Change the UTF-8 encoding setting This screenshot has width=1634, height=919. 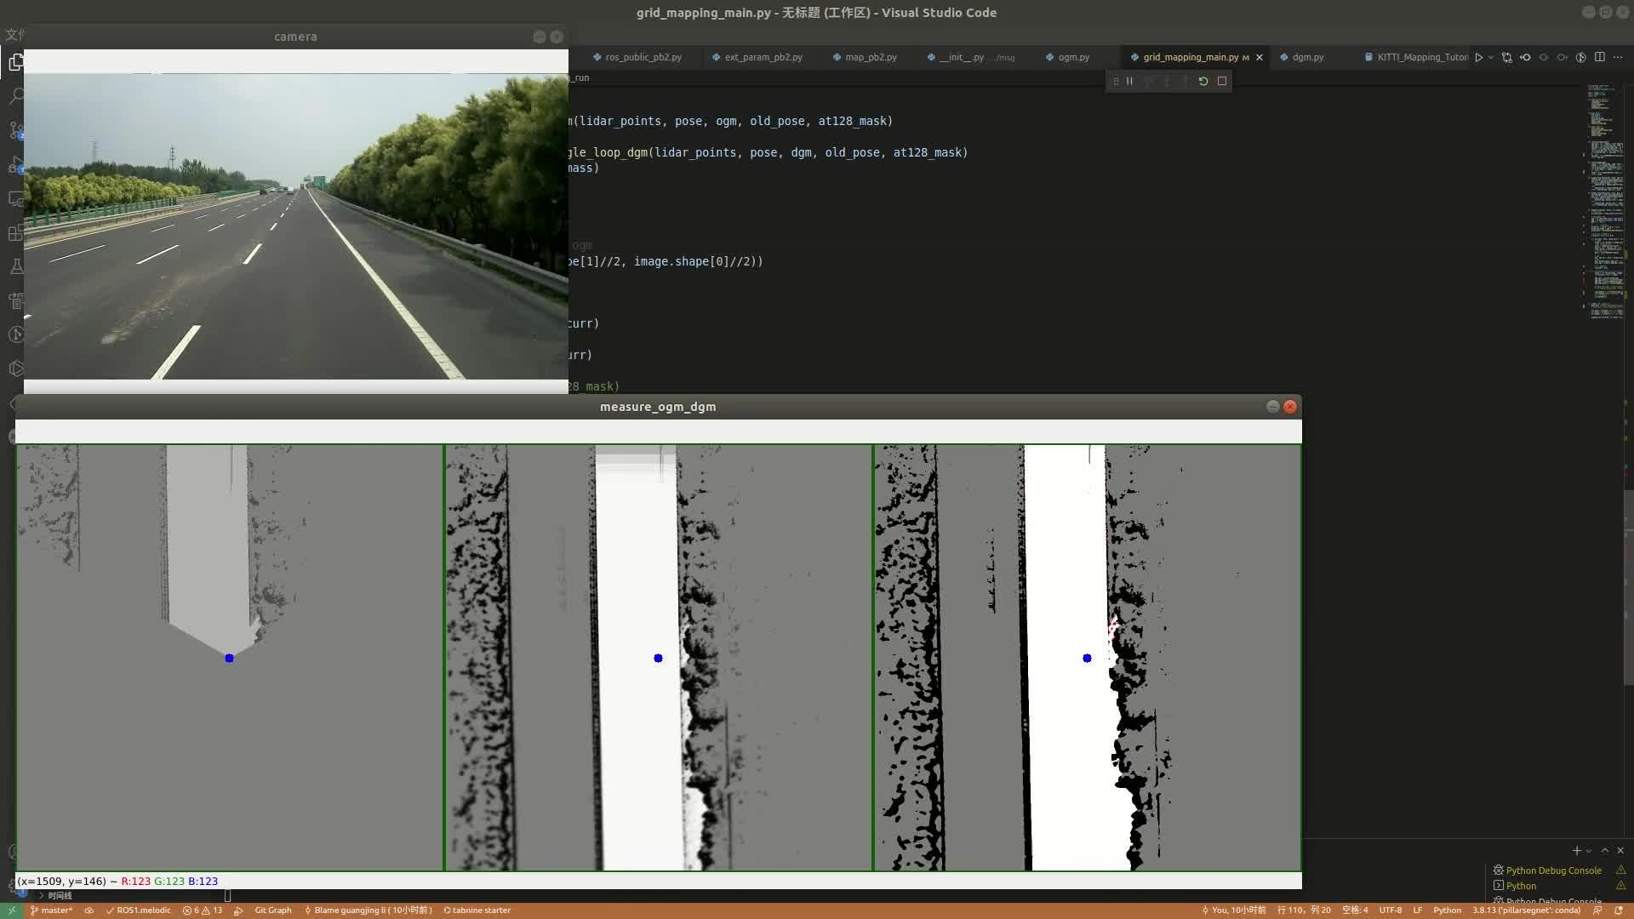(1391, 910)
